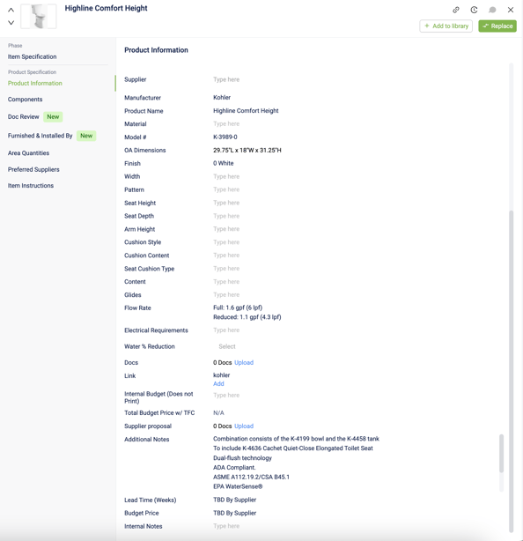
Task: Go to previous item with up chevron
Action: pos(11,10)
